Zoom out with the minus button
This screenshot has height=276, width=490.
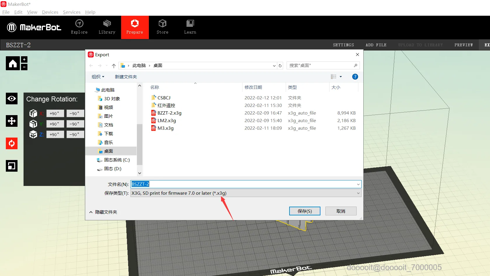click(x=24, y=67)
